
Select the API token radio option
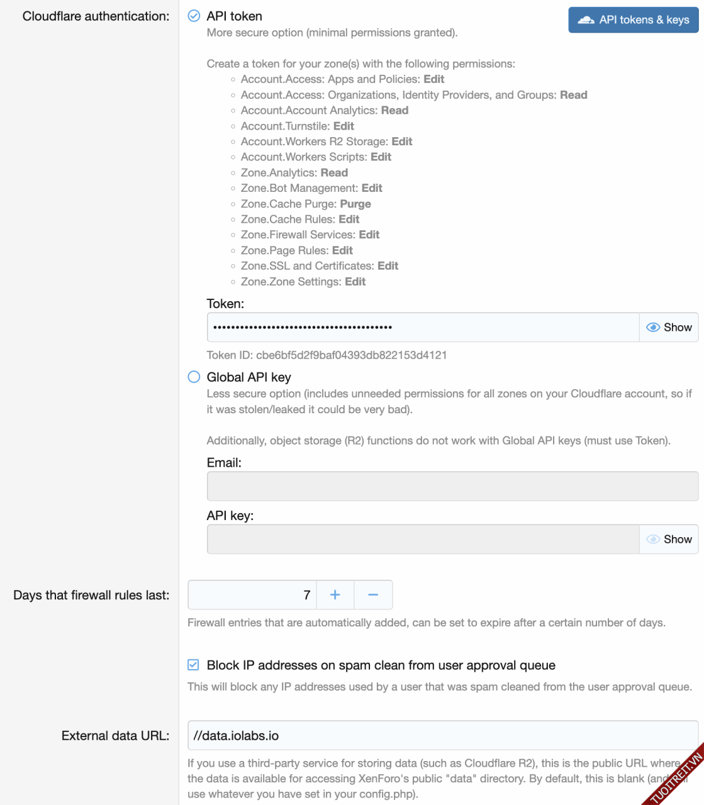click(194, 16)
